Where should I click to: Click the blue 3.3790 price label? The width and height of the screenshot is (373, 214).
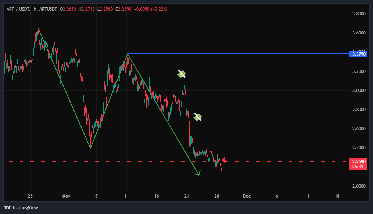point(358,54)
